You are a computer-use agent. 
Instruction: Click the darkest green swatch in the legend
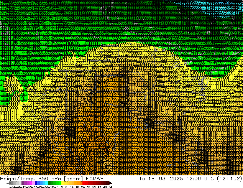point(49,183)
